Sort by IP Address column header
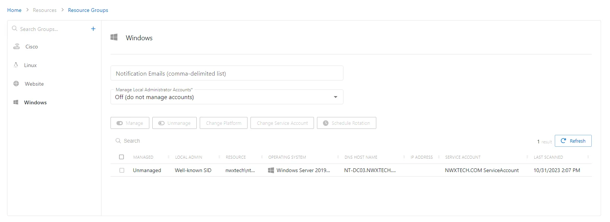This screenshot has height=222, width=610. (421, 157)
